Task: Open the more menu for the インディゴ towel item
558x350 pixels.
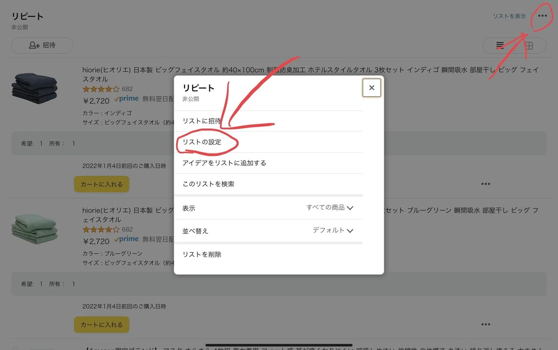Action: (486, 184)
